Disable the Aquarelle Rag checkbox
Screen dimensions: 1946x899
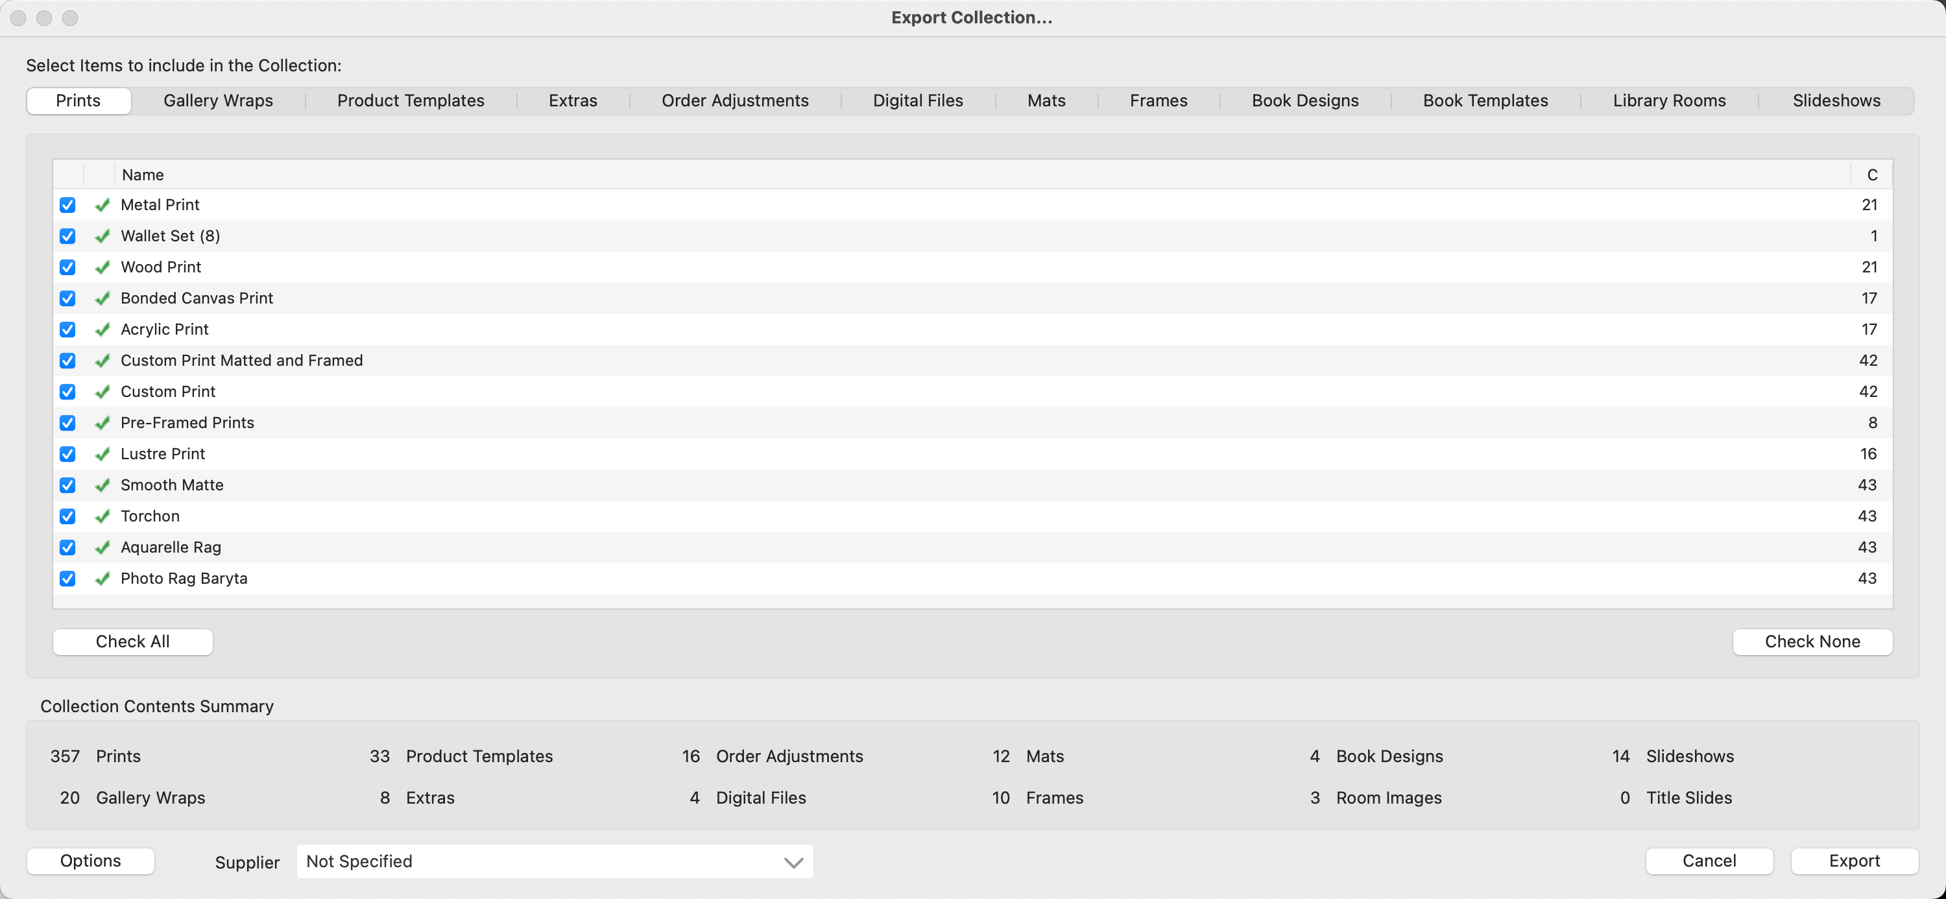click(67, 547)
